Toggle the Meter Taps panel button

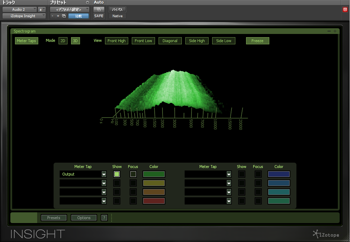26,41
